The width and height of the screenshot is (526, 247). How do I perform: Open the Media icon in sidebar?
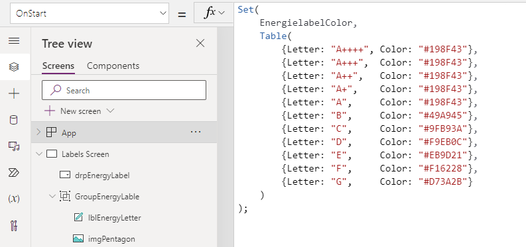pos(14,146)
